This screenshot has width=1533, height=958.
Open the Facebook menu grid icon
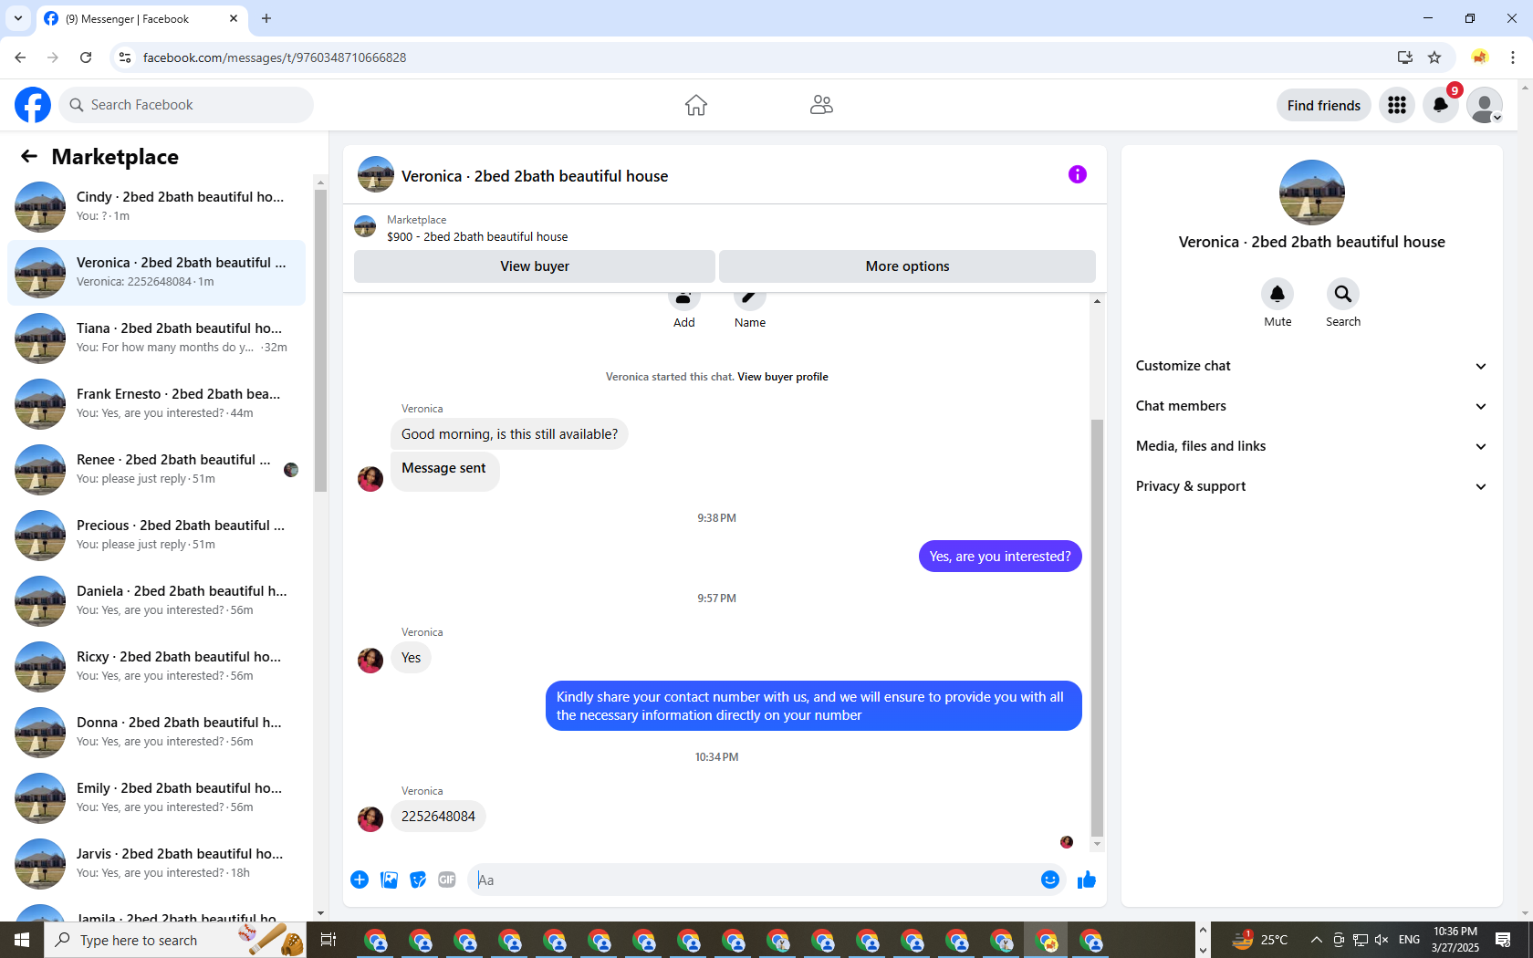pyautogui.click(x=1397, y=105)
